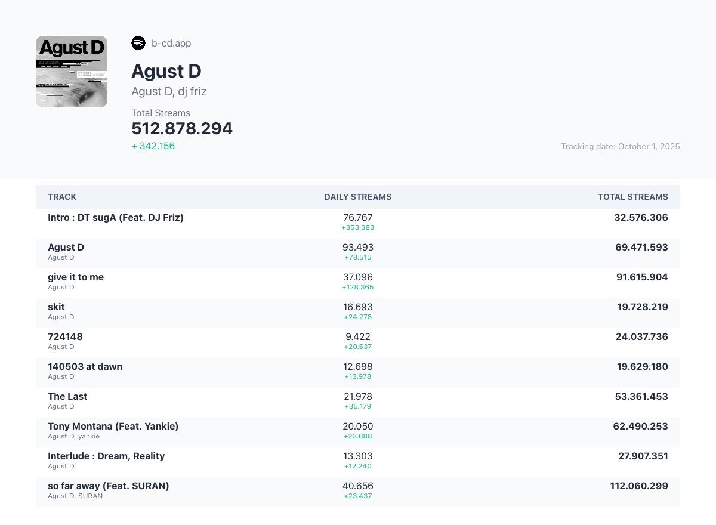Click the +13.978 change value

click(x=358, y=376)
